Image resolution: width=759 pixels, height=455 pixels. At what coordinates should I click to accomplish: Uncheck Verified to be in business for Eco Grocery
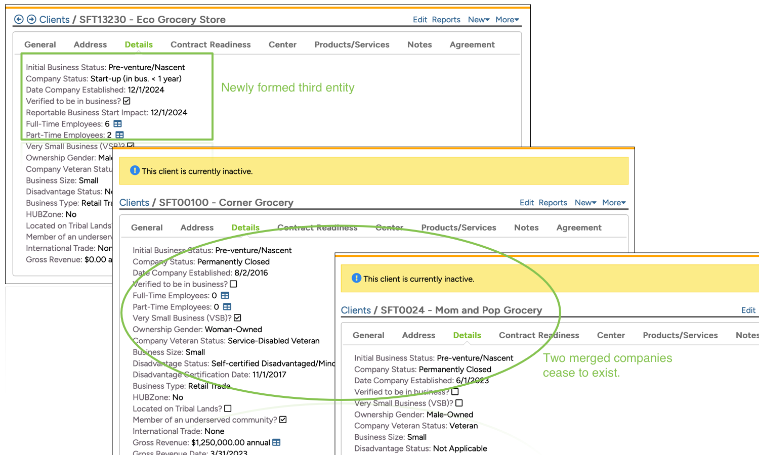(126, 101)
